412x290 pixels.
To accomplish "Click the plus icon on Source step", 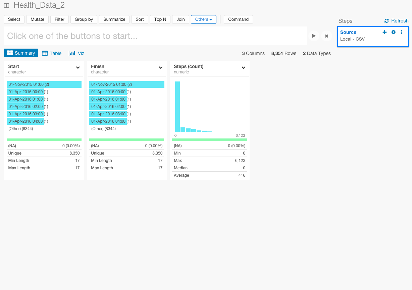I will [x=384, y=32].
